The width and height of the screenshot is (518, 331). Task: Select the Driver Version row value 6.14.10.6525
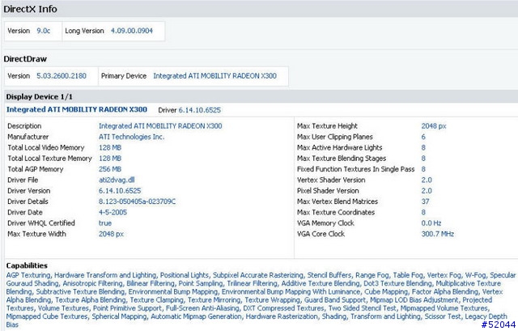click(x=120, y=191)
